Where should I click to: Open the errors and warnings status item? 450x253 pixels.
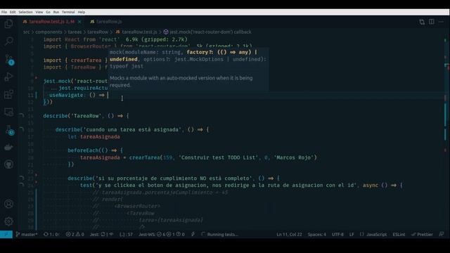[x=75, y=234]
